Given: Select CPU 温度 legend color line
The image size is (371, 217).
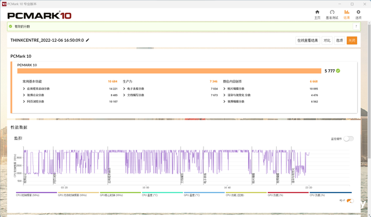Looking at the screenshot, I should click(x=162, y=193).
